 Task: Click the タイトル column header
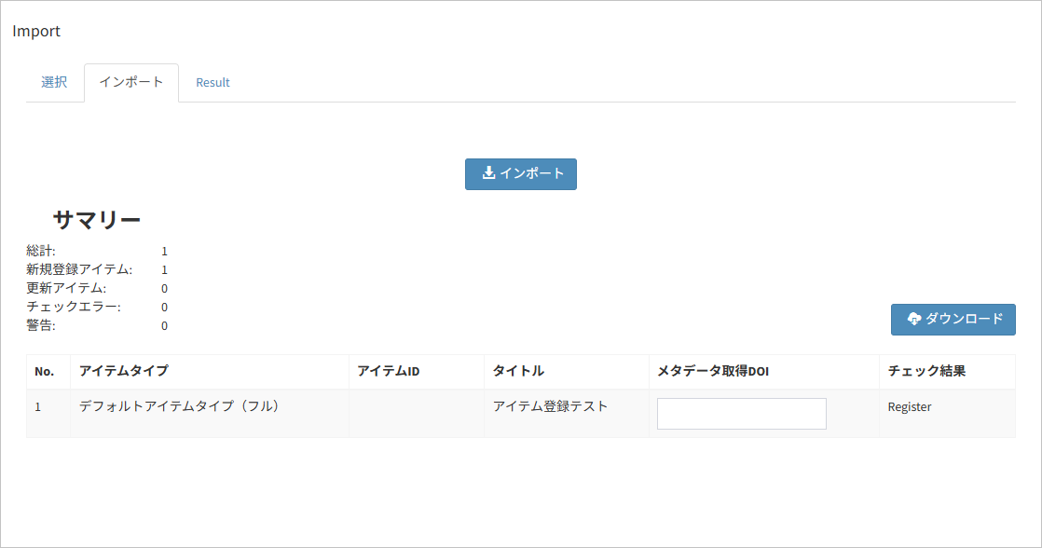518,371
